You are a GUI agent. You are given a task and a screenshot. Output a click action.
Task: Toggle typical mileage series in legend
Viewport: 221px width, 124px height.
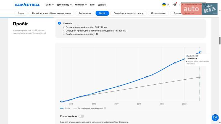point(88,108)
